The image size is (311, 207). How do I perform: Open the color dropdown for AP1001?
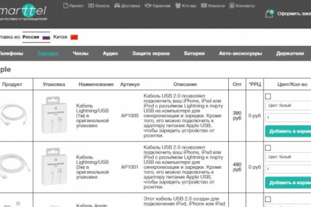coord(288,157)
